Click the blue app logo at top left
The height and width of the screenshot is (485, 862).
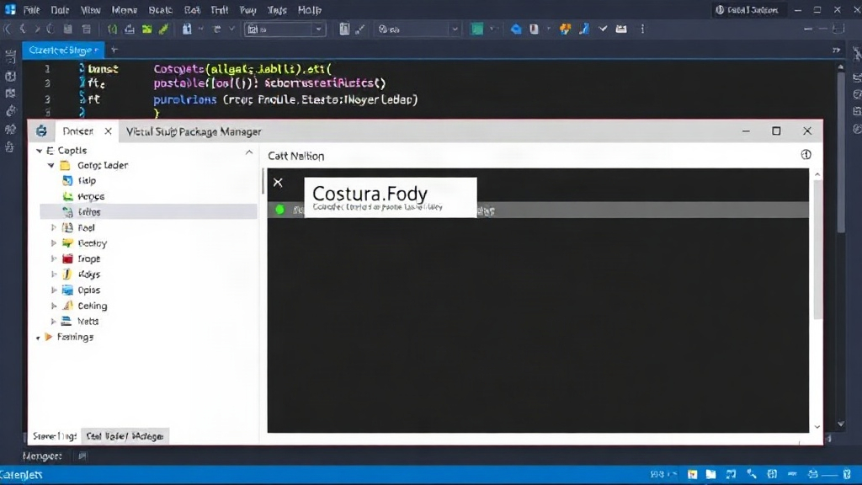point(10,10)
